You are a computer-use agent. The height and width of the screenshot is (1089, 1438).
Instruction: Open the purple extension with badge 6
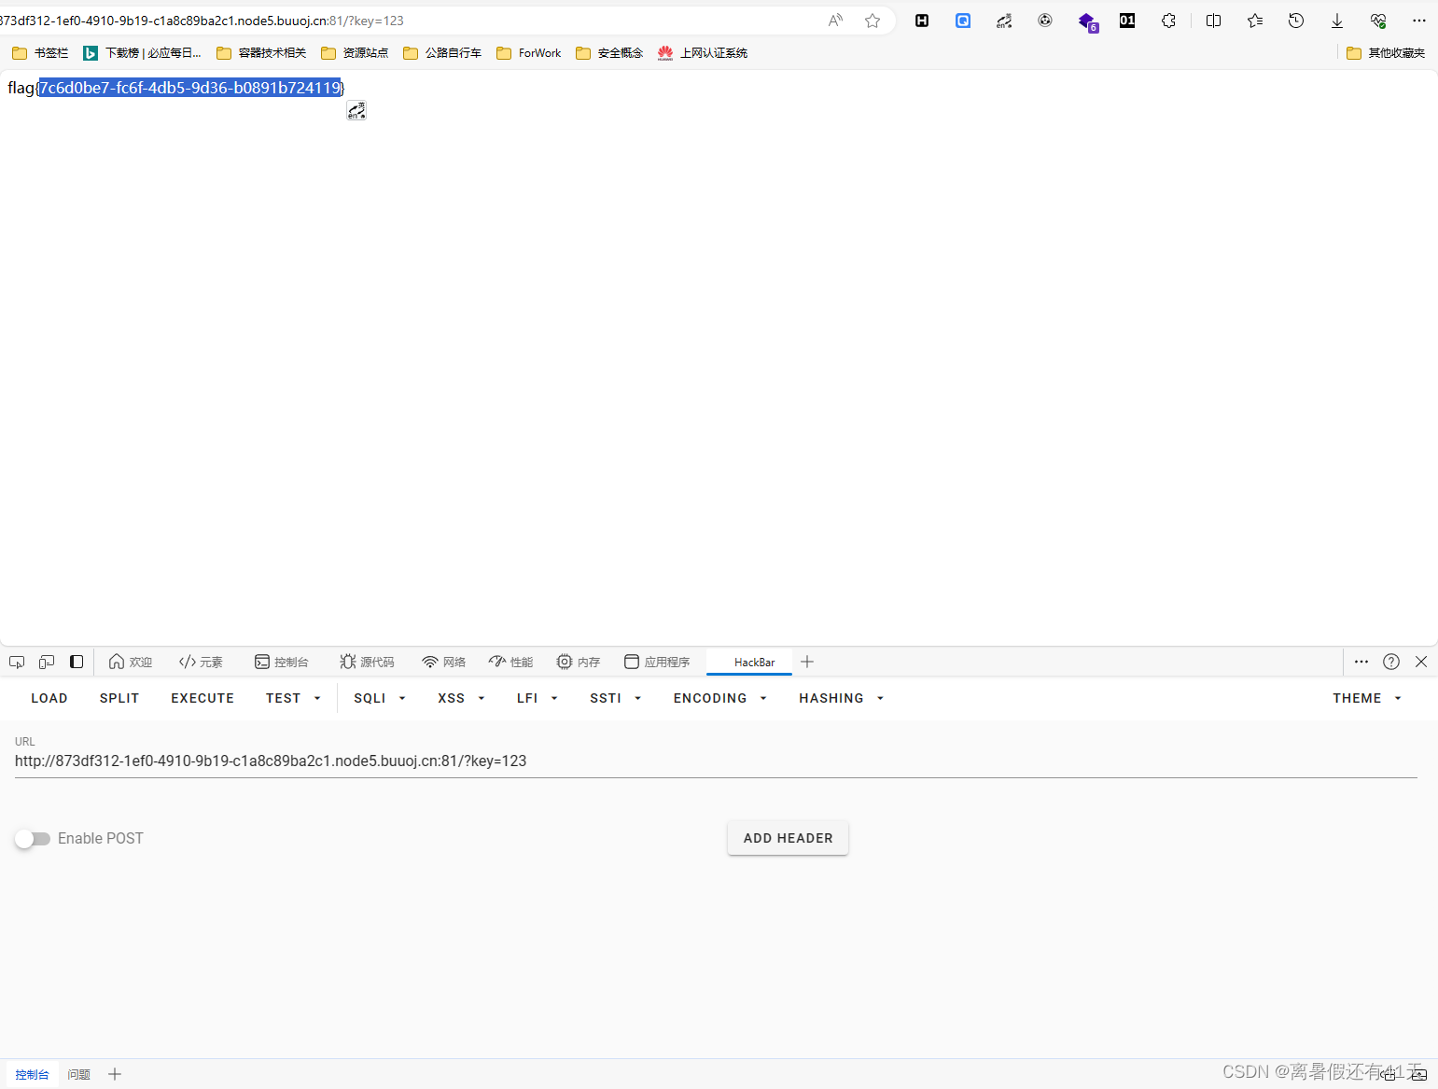tap(1087, 21)
